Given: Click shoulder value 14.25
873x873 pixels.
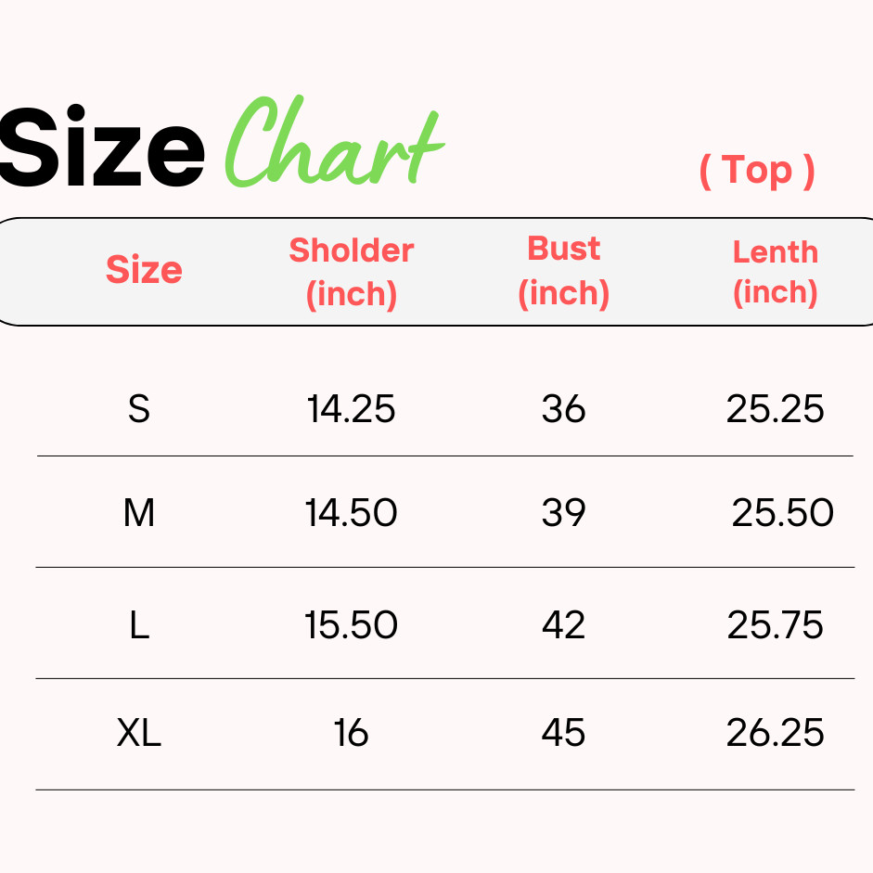Looking at the screenshot, I should click(352, 408).
